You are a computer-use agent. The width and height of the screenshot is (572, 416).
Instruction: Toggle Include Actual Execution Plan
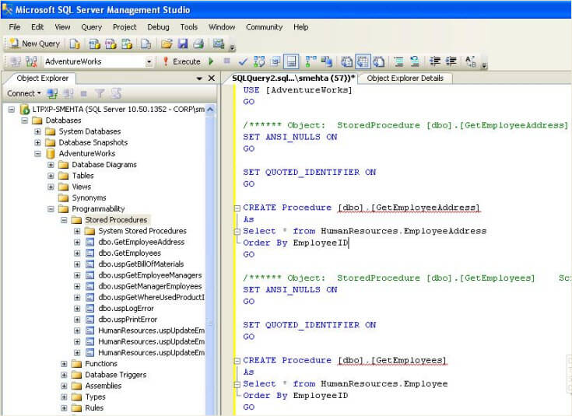click(311, 61)
